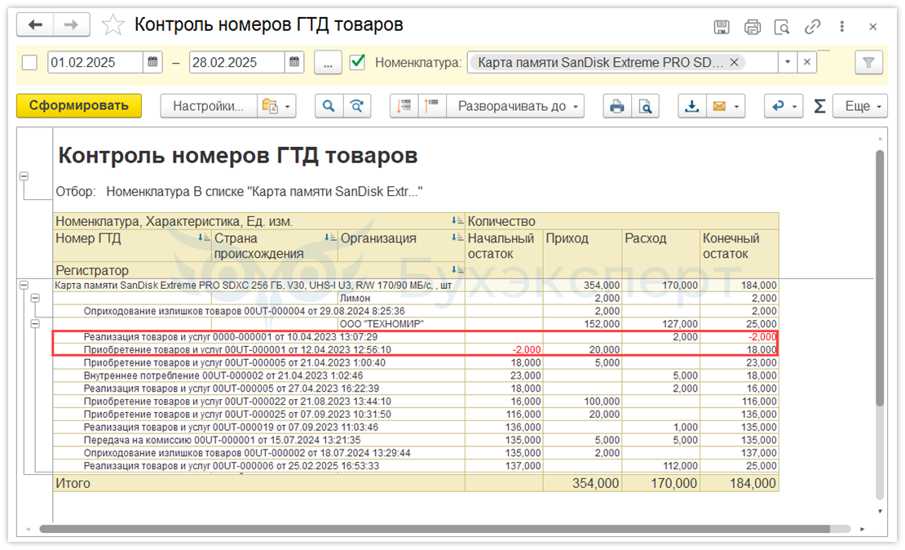Click the save (floppy disk) icon in title bar
This screenshot has width=905, height=550.
[x=722, y=27]
